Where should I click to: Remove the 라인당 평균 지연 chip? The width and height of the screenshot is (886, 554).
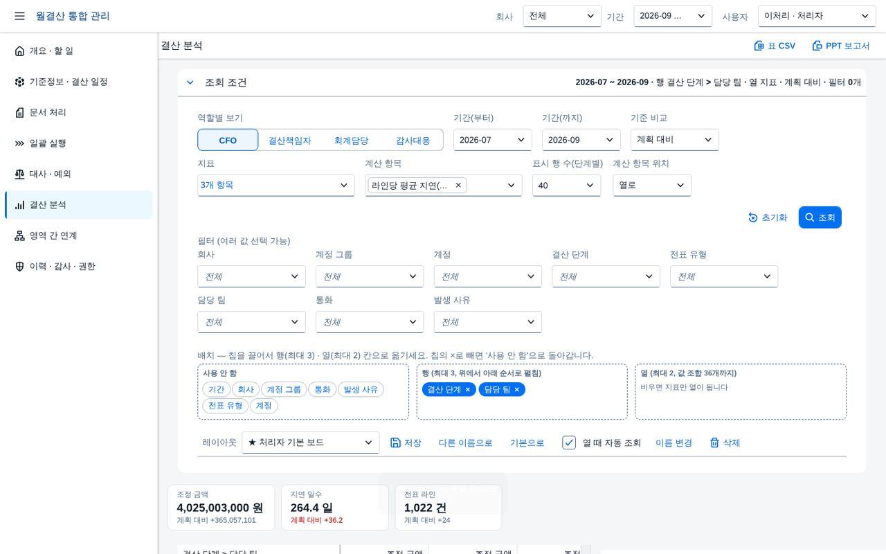[x=458, y=186]
